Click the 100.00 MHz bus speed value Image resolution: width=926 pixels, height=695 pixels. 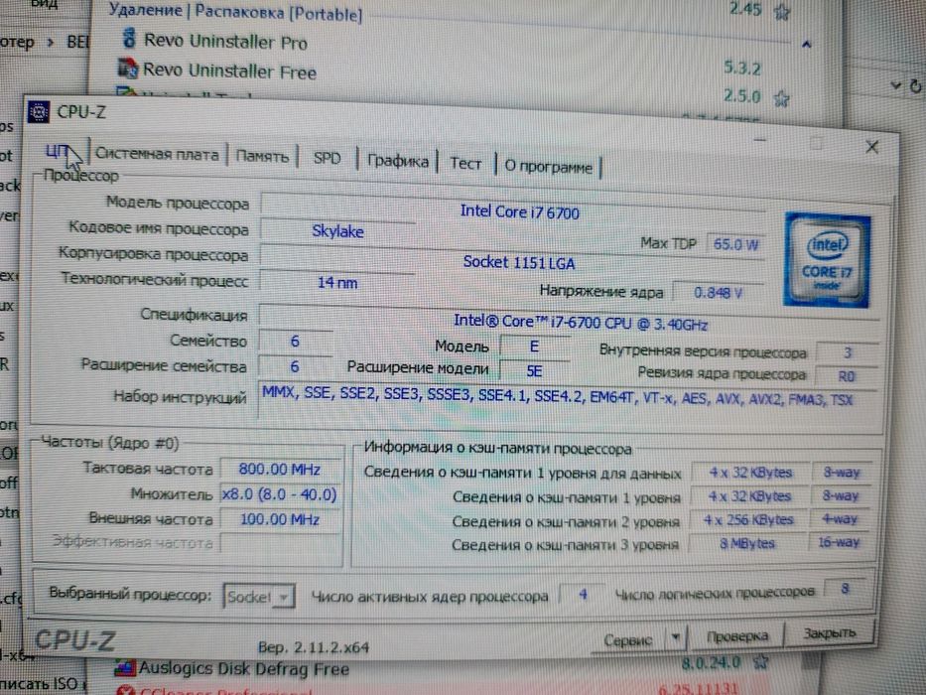point(280,519)
